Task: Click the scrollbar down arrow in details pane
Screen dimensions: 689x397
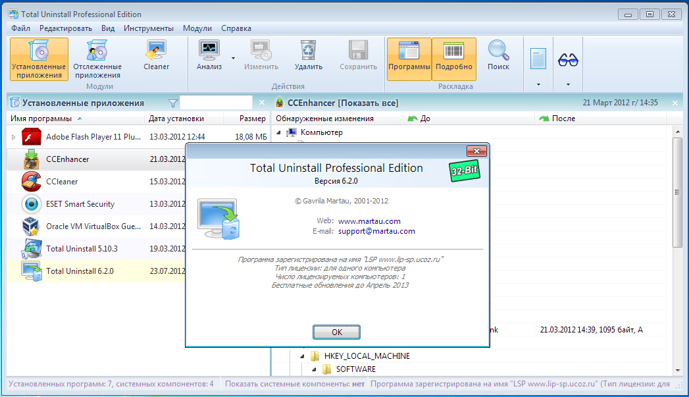Action: 677,370
